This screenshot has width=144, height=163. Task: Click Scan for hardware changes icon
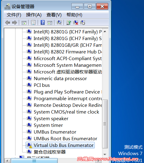(59, 22)
